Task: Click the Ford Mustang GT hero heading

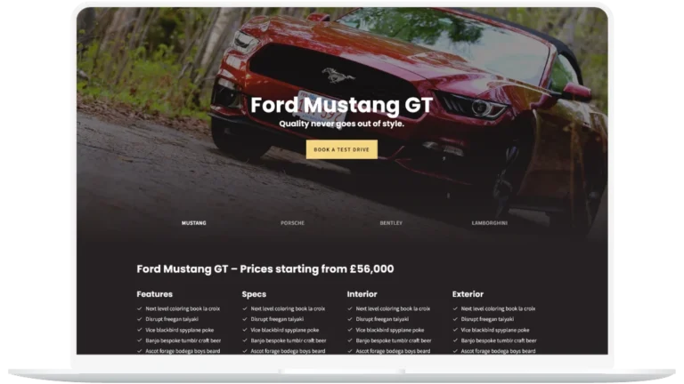Action: 342,105
